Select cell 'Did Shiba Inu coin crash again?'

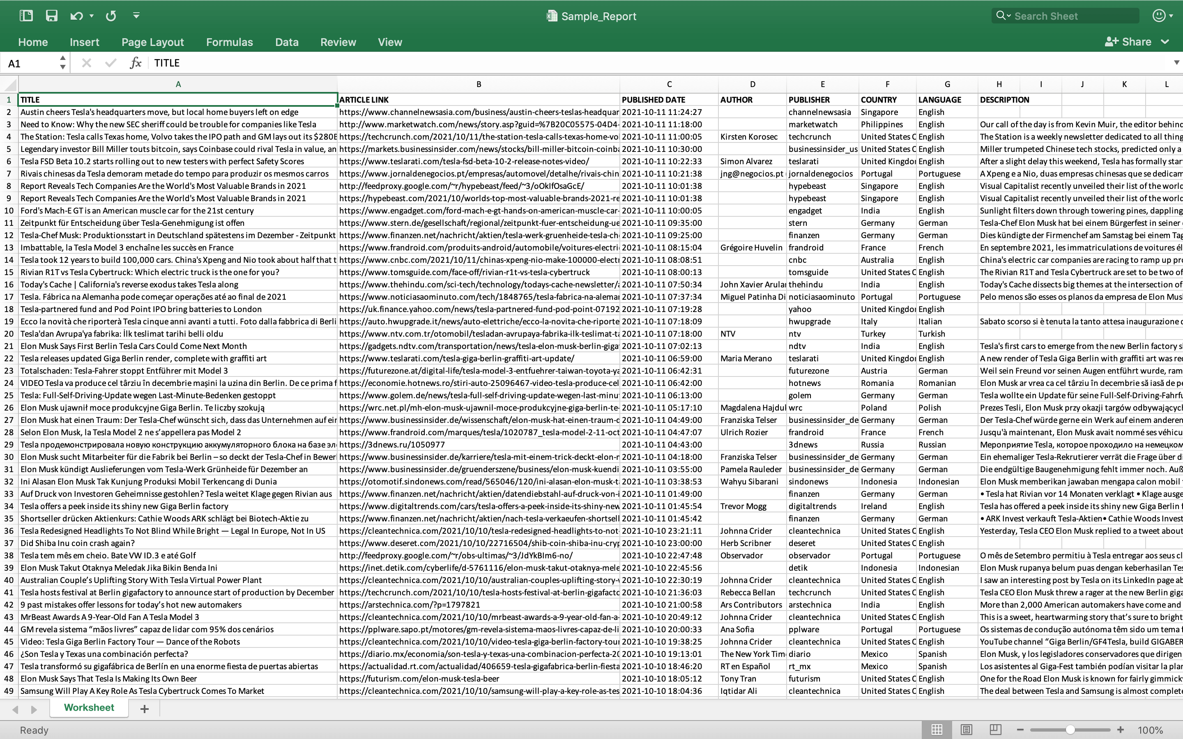(178, 544)
